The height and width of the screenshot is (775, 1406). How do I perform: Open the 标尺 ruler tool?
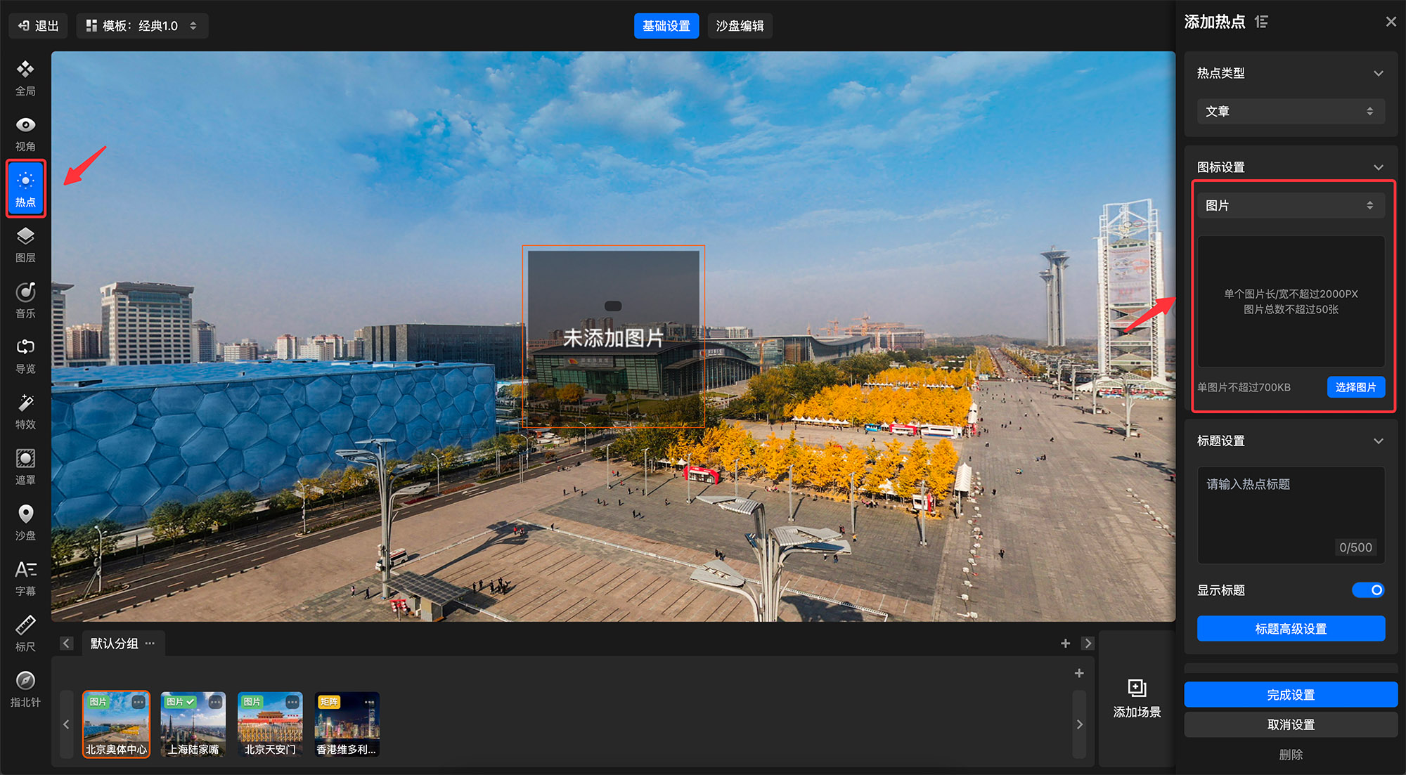(25, 633)
